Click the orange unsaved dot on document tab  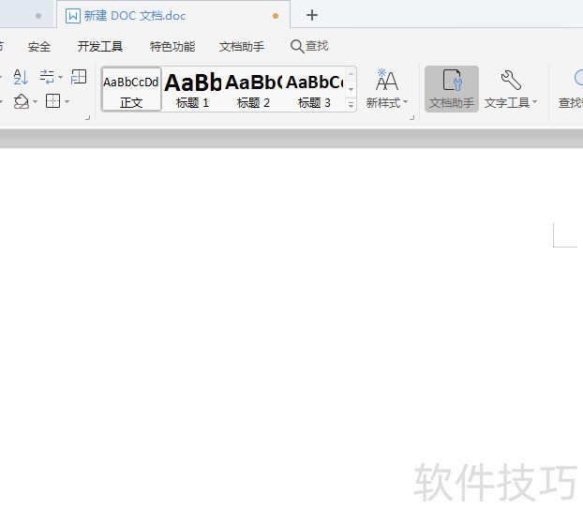[x=276, y=16]
